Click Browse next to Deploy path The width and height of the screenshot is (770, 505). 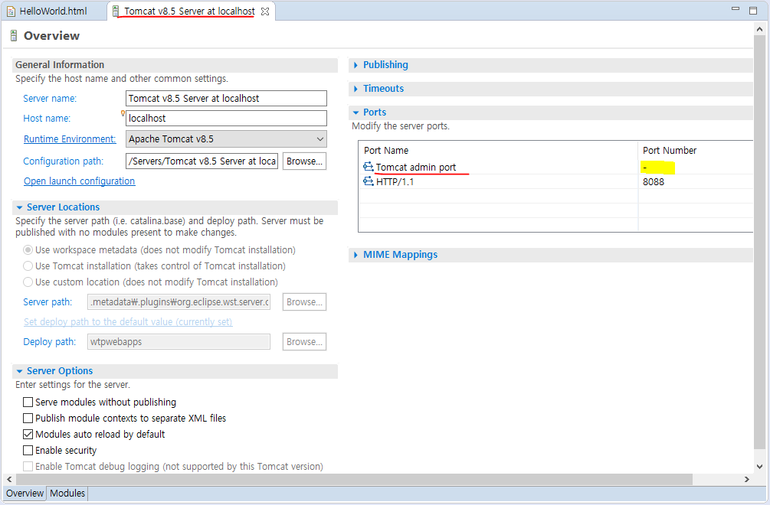point(304,342)
